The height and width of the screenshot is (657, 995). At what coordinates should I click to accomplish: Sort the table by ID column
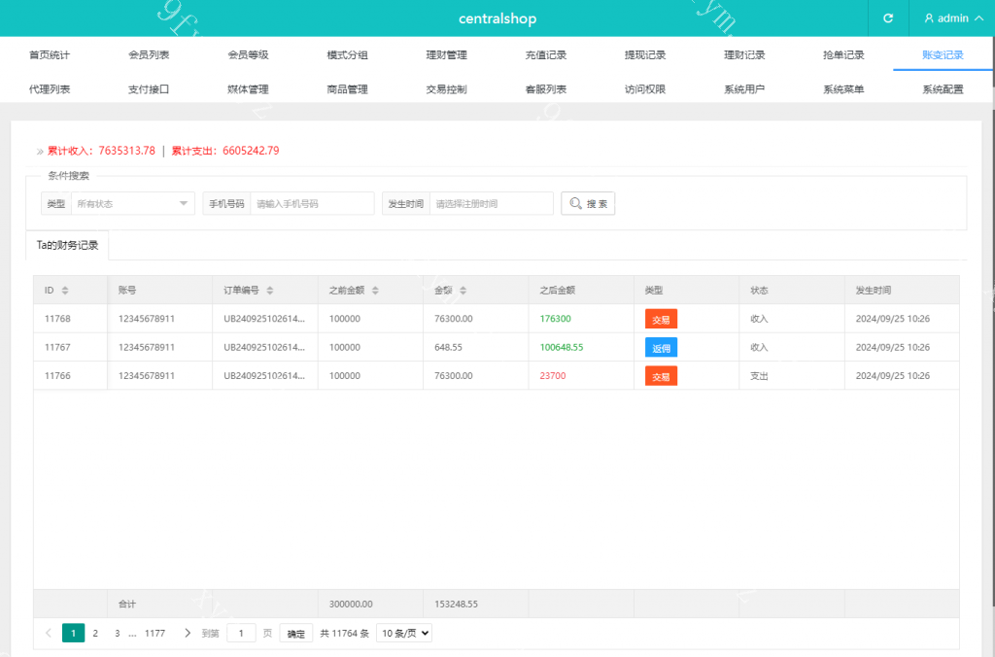tap(65, 290)
